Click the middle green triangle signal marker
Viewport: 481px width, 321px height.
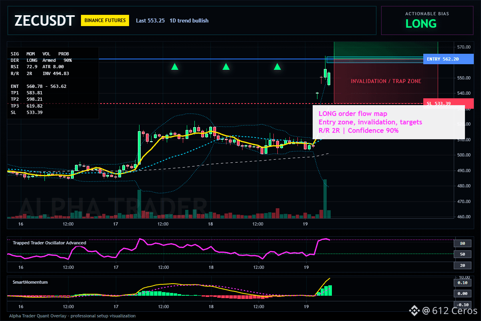[x=226, y=67]
